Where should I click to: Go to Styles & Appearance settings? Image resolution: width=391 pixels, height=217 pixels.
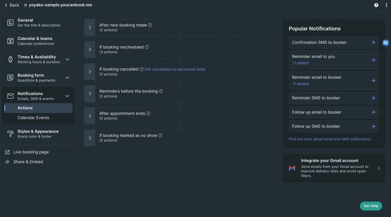click(38, 134)
